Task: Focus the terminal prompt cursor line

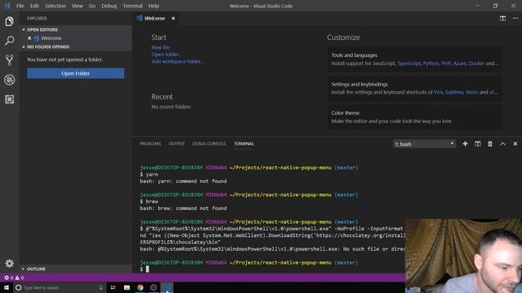Action: pos(147,269)
